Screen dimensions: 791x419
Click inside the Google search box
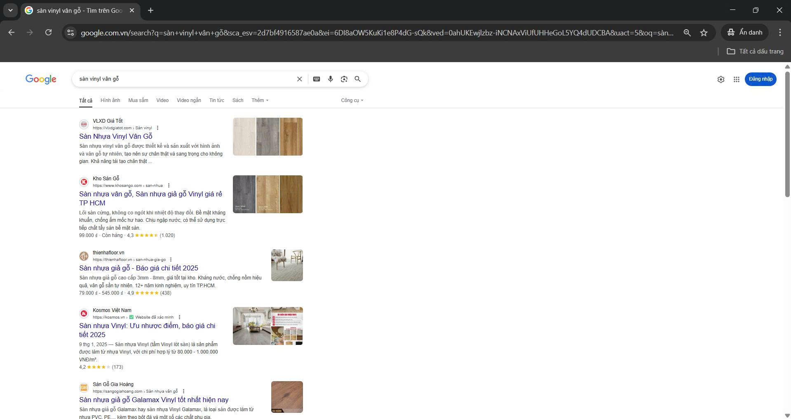[x=185, y=79]
